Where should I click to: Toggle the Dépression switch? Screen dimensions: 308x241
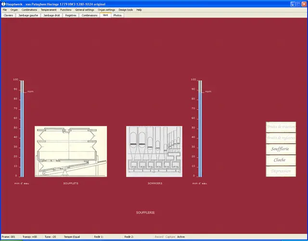click(281, 171)
